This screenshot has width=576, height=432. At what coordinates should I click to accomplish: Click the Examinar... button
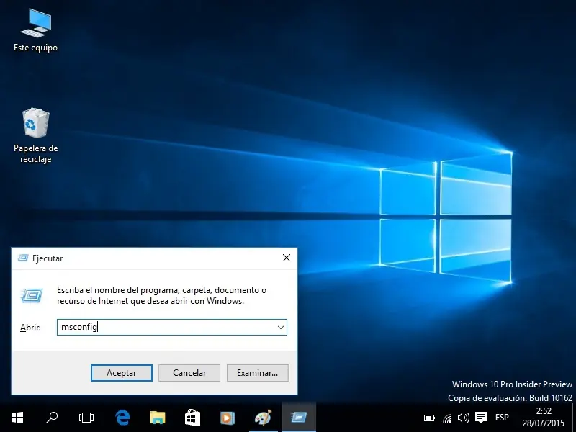pos(258,373)
